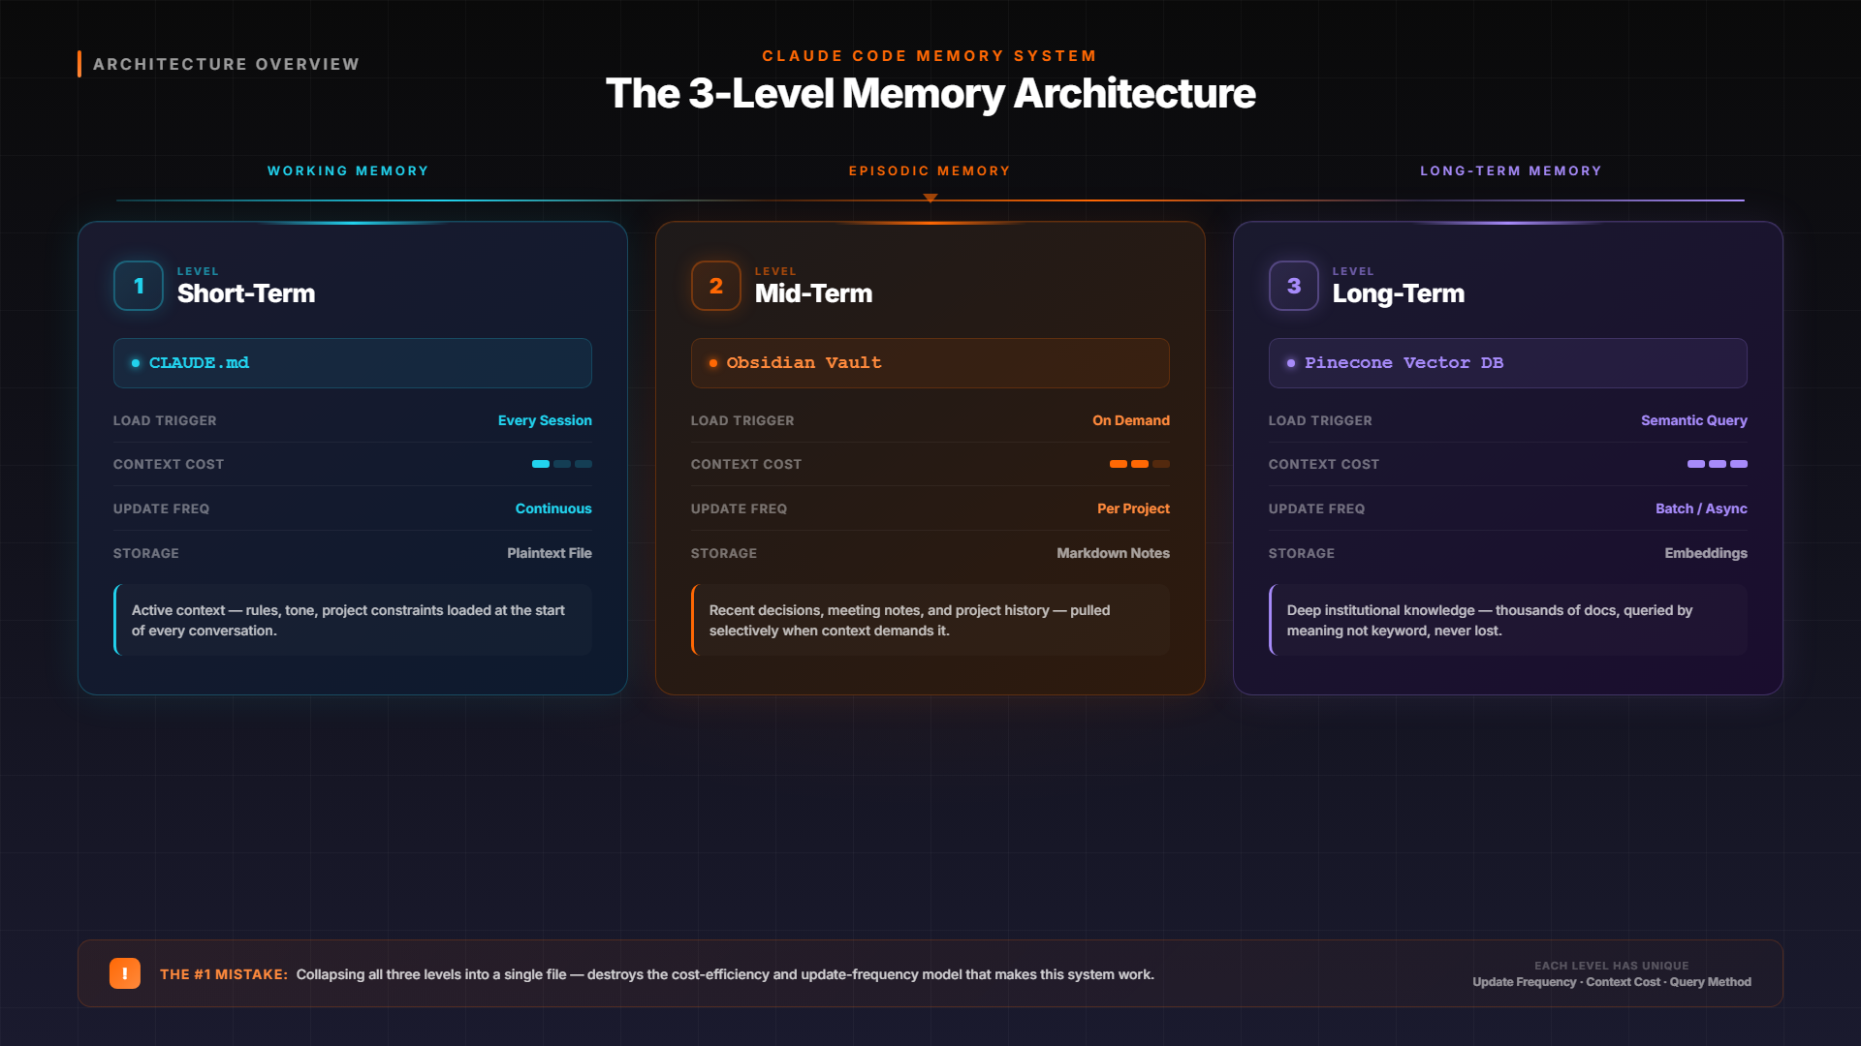Select the Long-Term Memory heading
Screen dimensions: 1861x1046
(x=1511, y=170)
